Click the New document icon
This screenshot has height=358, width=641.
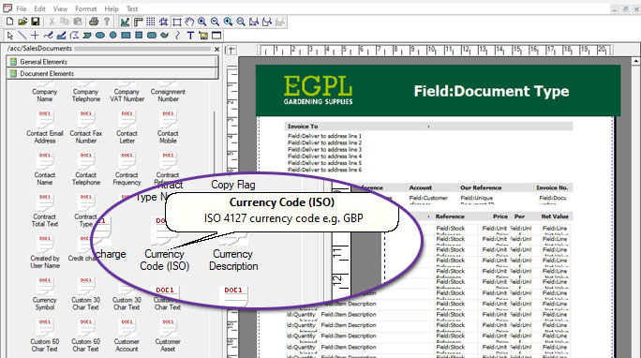tap(9, 22)
